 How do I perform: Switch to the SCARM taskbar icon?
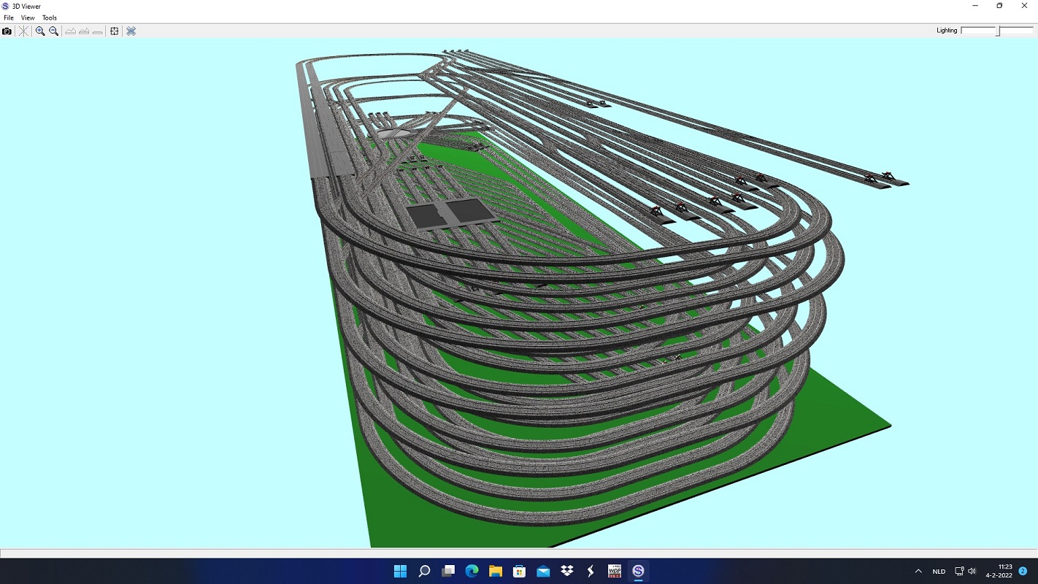click(x=638, y=571)
